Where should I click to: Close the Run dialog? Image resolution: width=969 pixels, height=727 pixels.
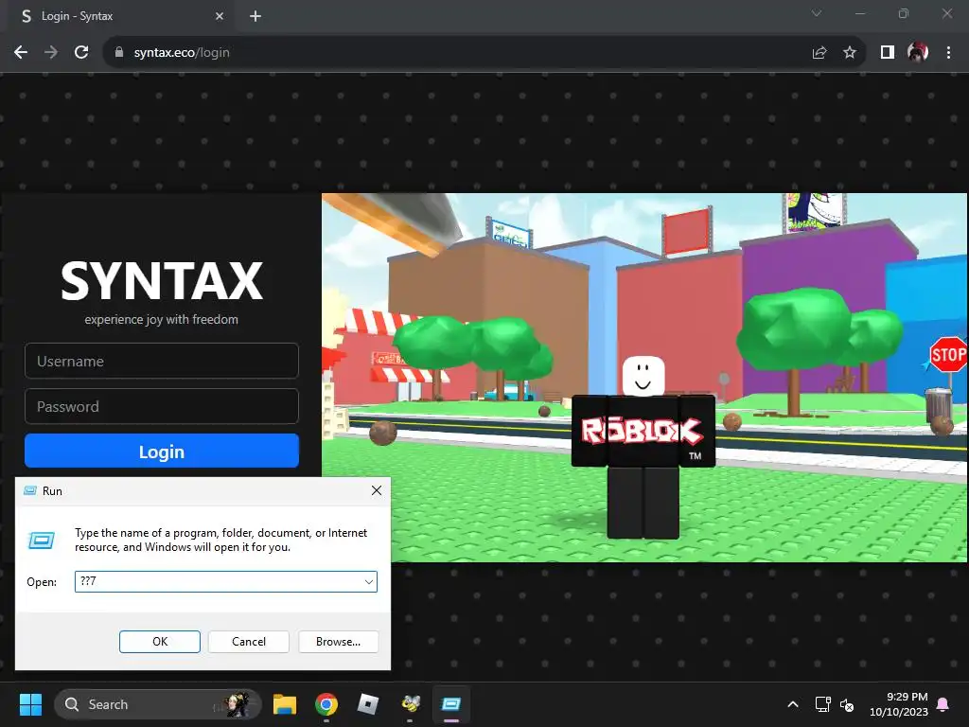[x=377, y=490]
